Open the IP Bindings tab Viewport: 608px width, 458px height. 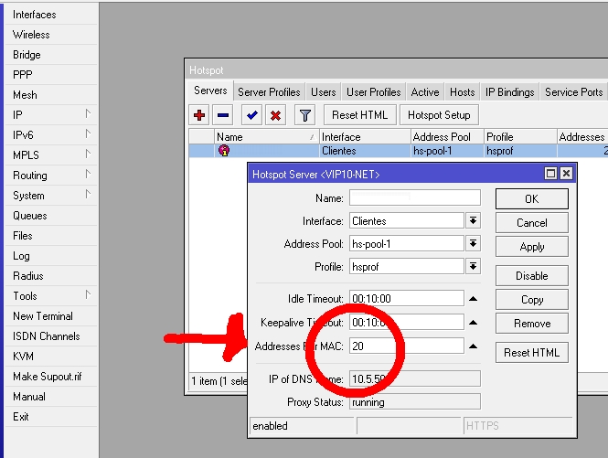510,92
